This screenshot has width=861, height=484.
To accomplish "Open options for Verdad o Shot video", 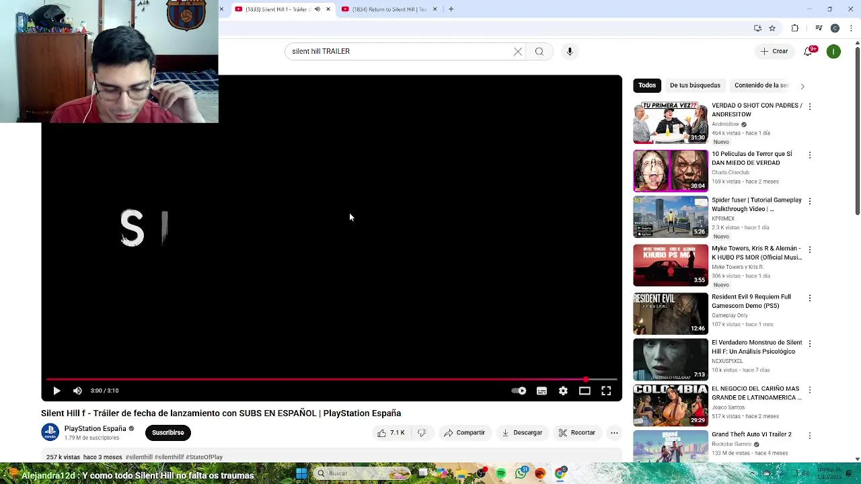I will 810,106.
